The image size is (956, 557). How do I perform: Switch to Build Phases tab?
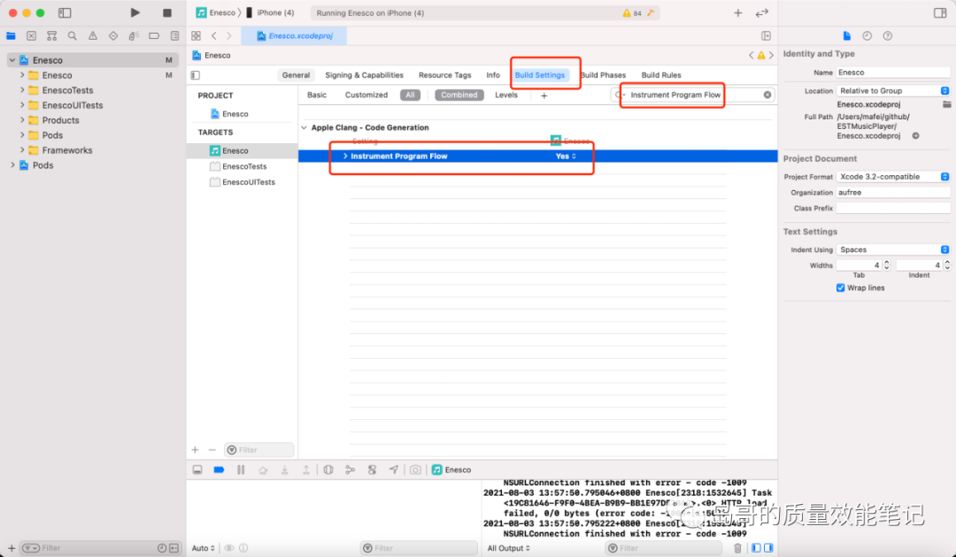tap(604, 75)
